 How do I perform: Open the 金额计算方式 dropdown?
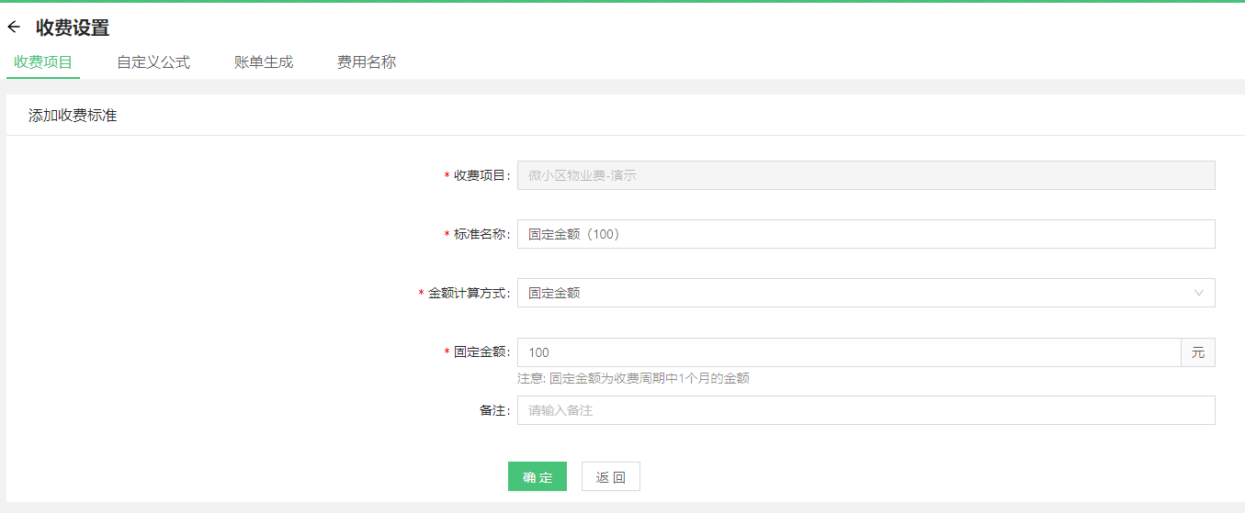point(866,293)
